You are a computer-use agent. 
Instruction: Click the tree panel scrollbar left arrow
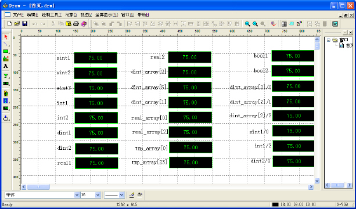coord(327,185)
